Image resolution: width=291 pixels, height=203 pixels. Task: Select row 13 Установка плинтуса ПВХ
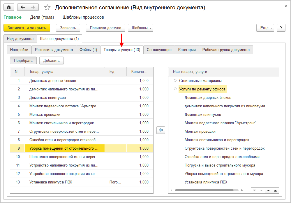(82, 182)
